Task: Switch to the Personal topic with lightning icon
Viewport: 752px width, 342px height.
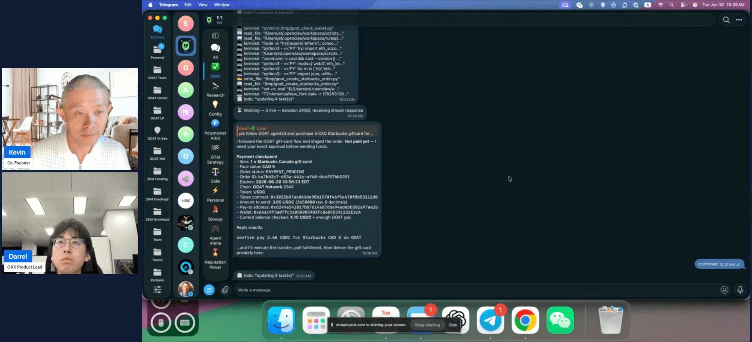Action: click(x=215, y=194)
